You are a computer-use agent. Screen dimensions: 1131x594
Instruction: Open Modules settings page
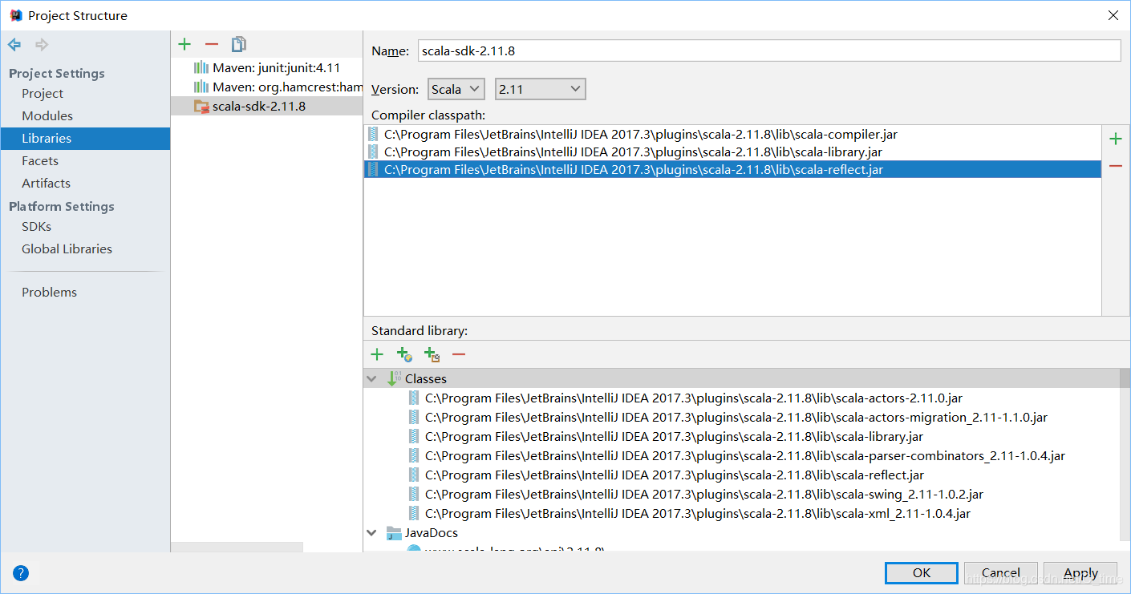coord(47,116)
